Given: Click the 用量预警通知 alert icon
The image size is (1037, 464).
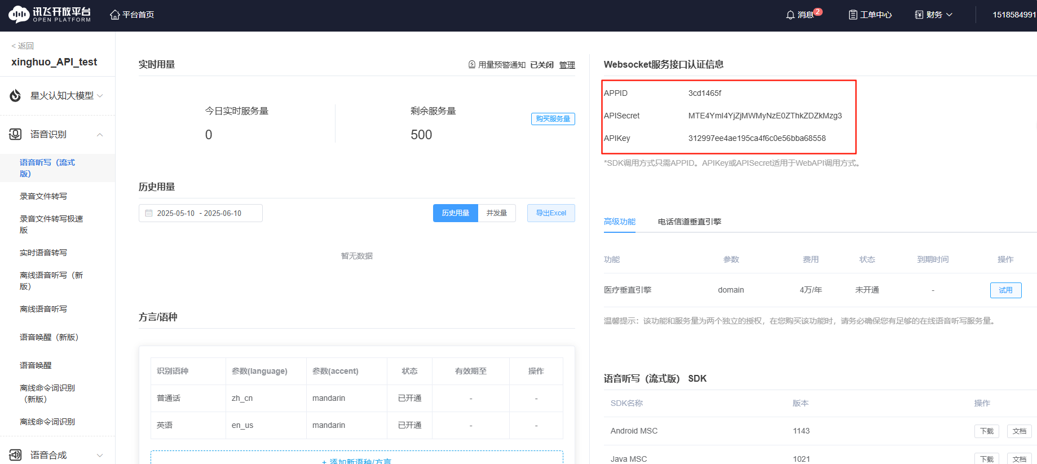Looking at the screenshot, I should click(472, 65).
